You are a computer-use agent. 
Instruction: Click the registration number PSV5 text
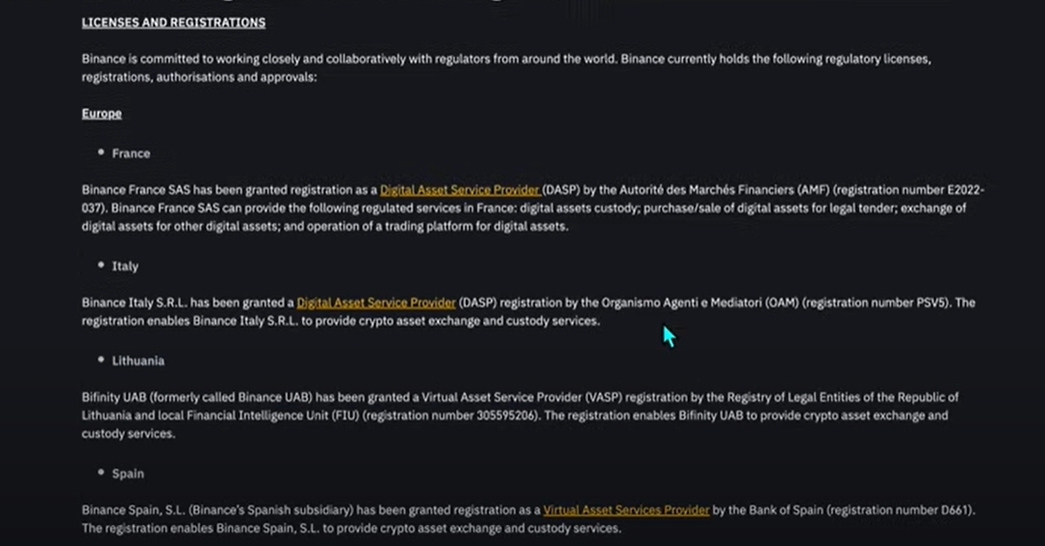coord(931,302)
